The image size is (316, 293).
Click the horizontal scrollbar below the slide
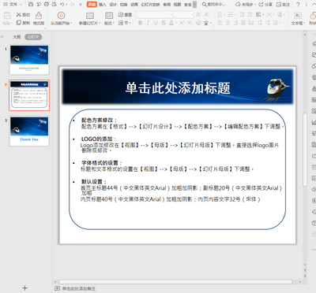pyautogui.click(x=175, y=282)
